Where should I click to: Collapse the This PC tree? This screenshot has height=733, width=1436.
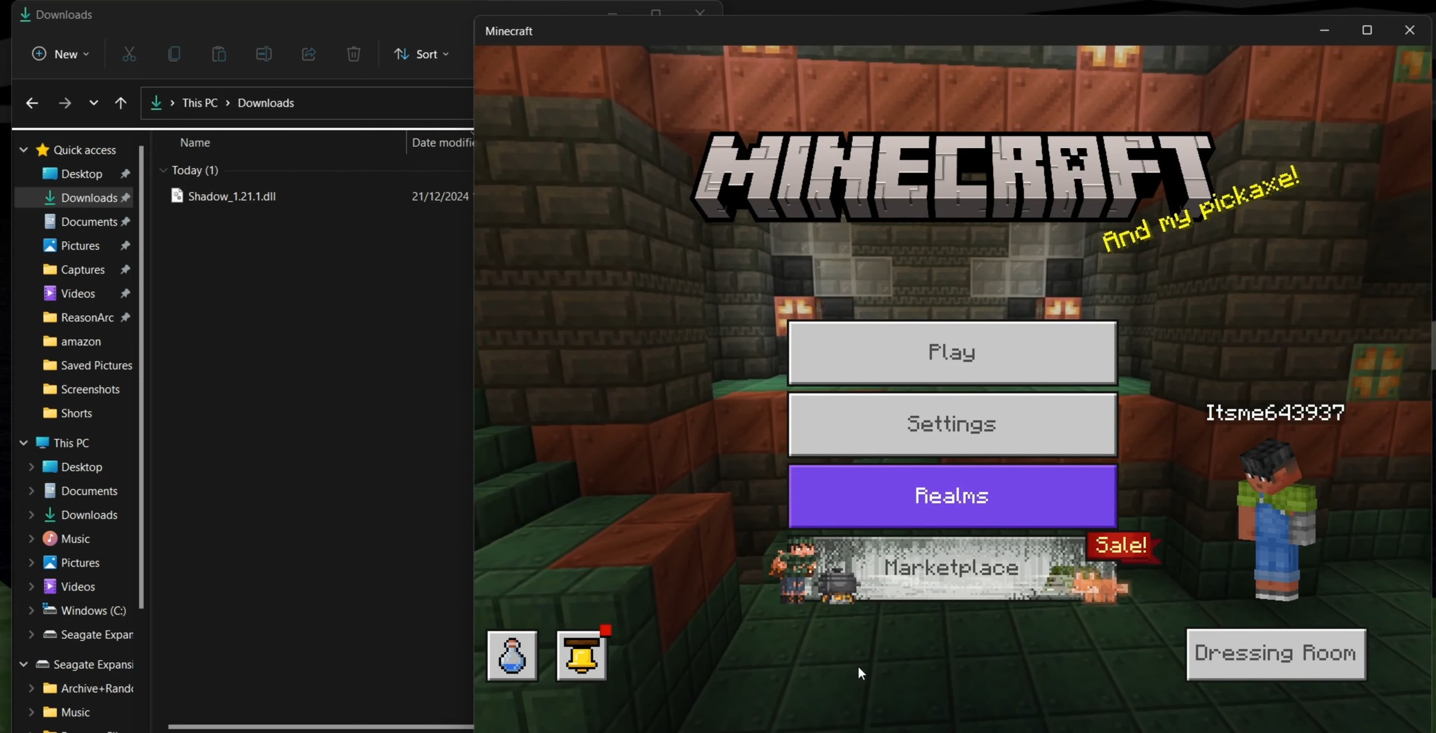pyautogui.click(x=24, y=442)
